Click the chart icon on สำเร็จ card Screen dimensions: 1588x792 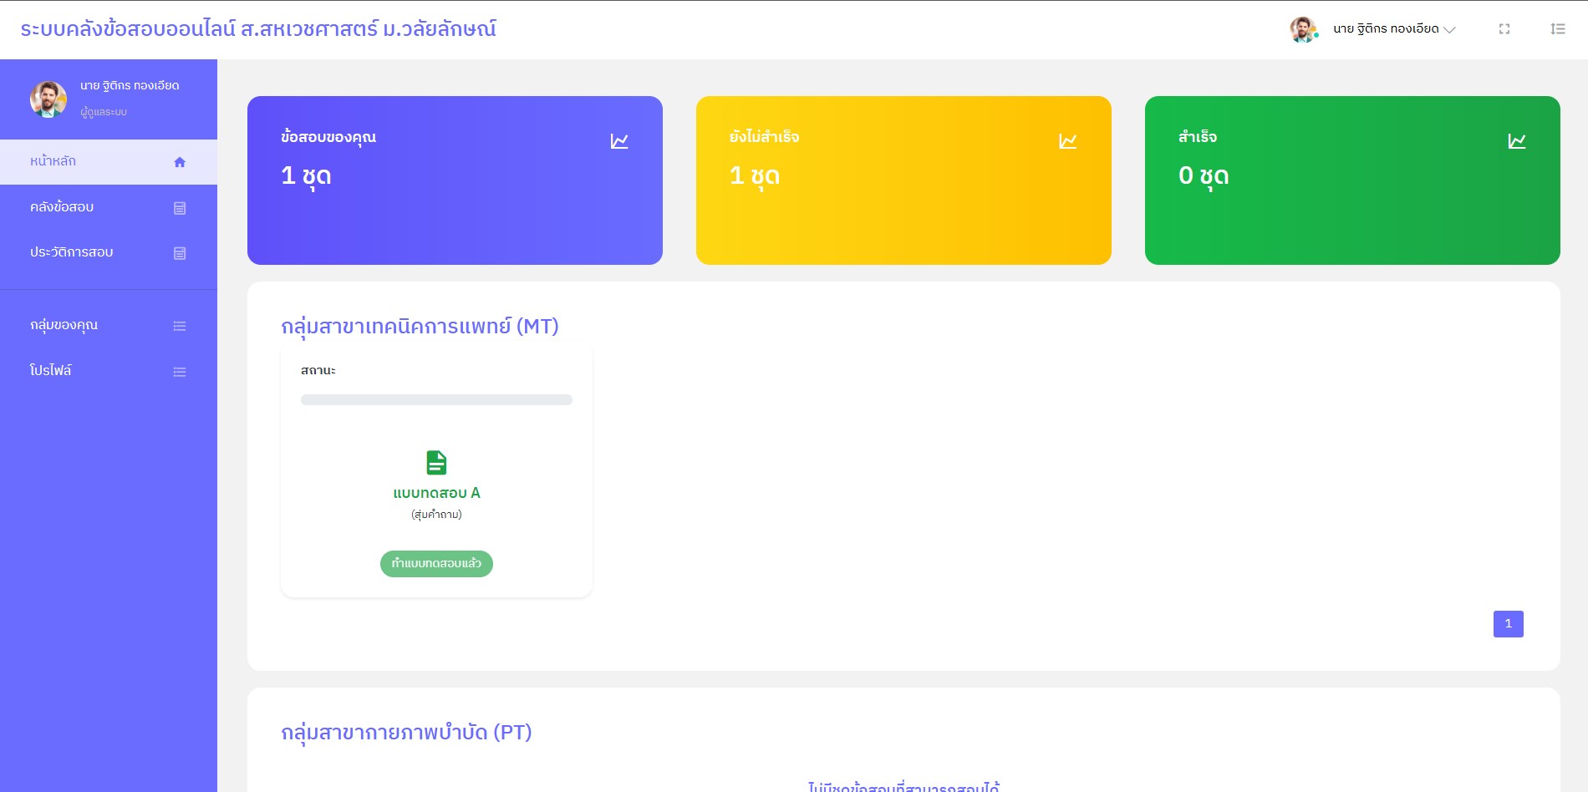(x=1516, y=141)
